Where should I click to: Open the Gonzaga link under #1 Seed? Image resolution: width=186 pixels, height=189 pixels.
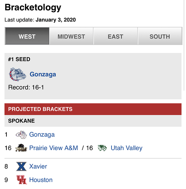pos(43,74)
